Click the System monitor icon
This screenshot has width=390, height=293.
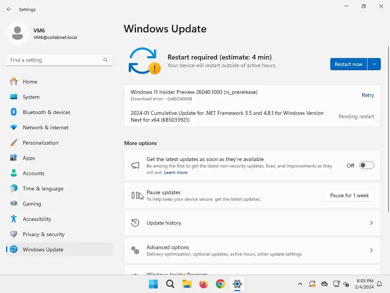tap(14, 97)
